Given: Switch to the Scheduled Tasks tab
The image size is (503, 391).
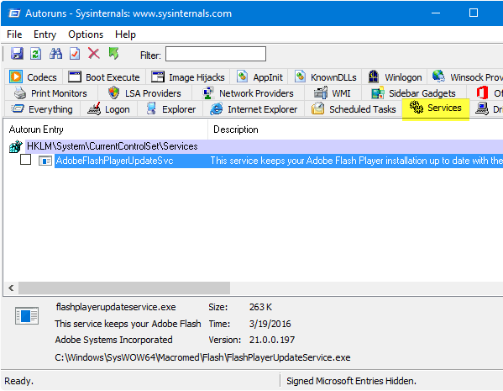Looking at the screenshot, I should [353, 109].
